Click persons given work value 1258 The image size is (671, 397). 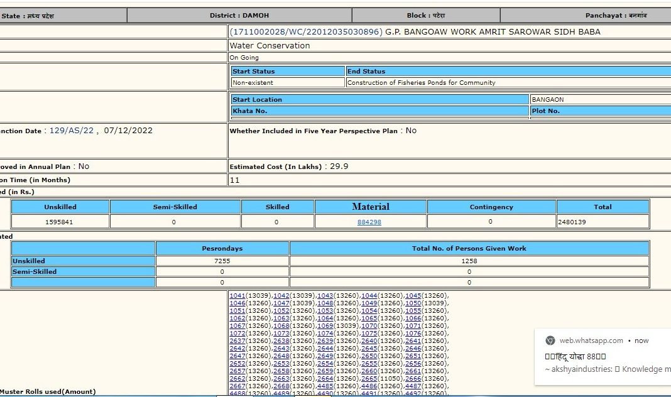pyautogui.click(x=469, y=261)
